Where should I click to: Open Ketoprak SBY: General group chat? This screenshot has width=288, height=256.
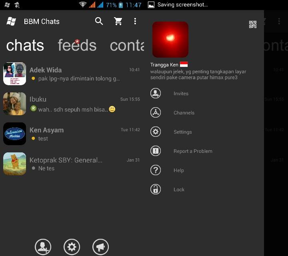[72, 164]
